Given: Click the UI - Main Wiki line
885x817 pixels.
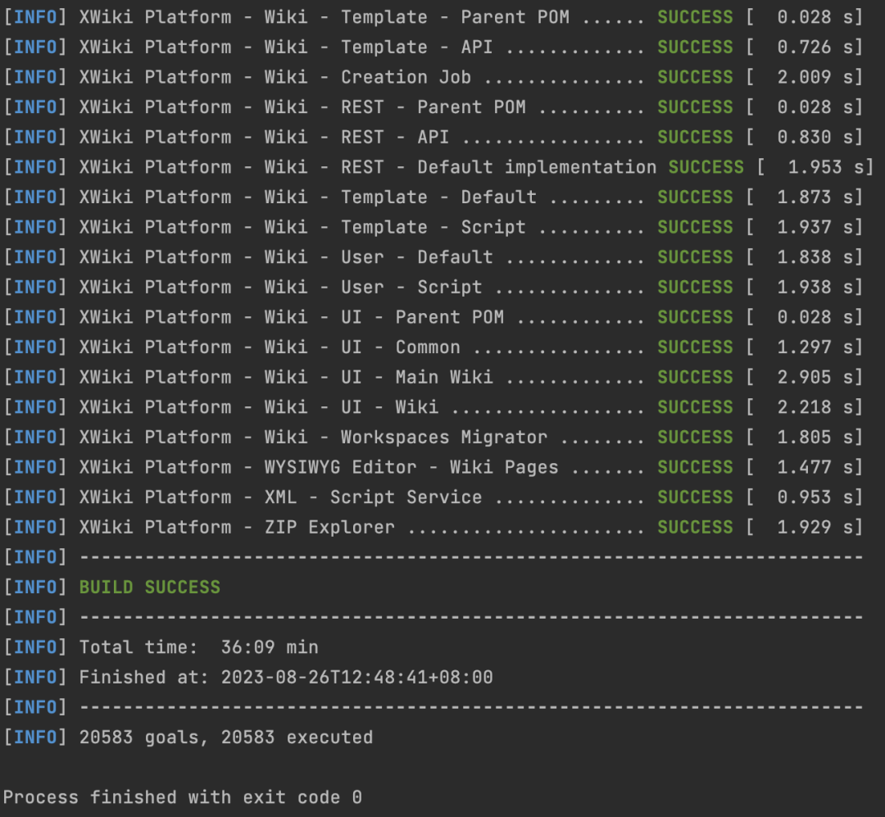Looking at the screenshot, I should 361,377.
